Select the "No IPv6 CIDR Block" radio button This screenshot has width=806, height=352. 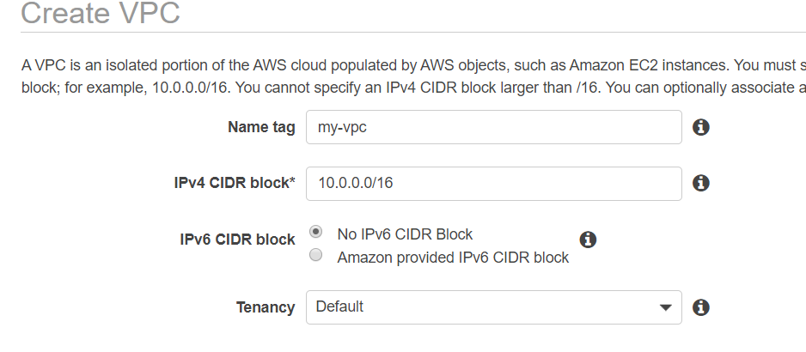[316, 233]
